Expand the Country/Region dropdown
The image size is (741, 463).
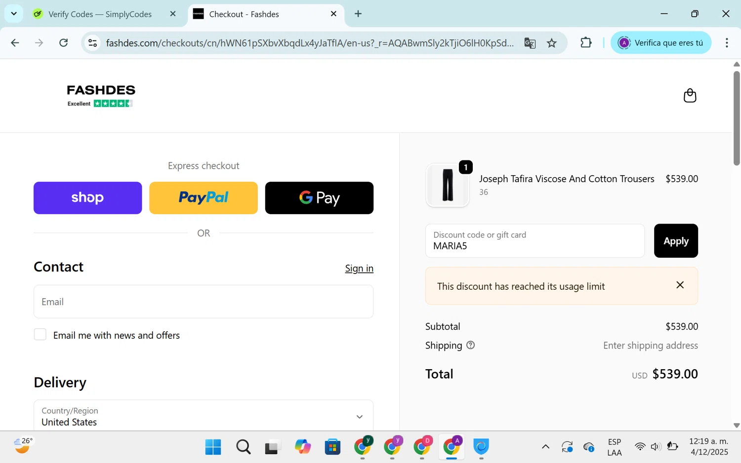[x=204, y=416]
